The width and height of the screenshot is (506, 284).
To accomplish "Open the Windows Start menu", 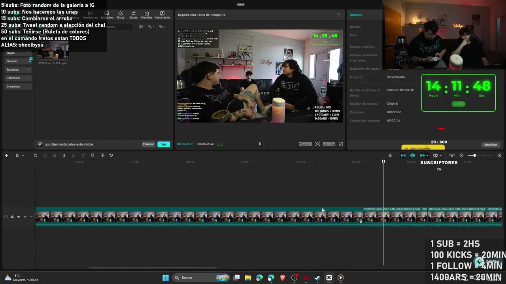I will (166, 278).
